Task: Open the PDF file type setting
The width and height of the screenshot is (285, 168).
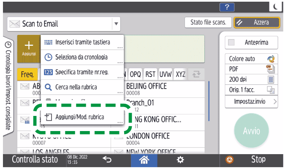Action: [x=251, y=69]
